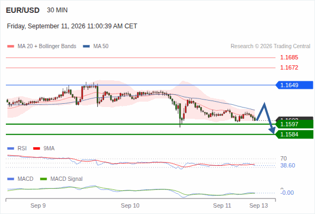
Task: Click the MA 50 legend swatch
Action: (x=86, y=47)
